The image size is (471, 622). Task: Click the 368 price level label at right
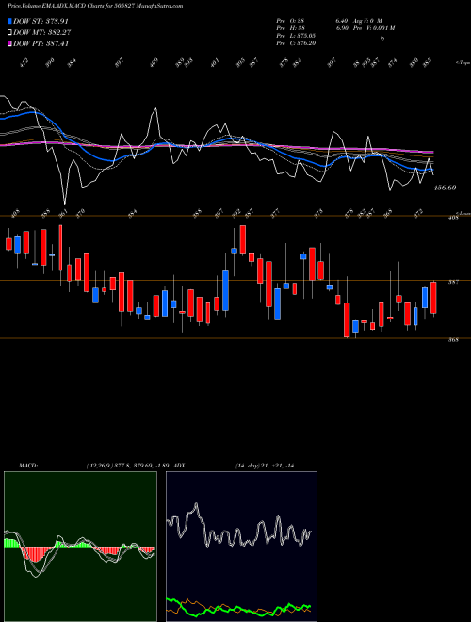453,340
